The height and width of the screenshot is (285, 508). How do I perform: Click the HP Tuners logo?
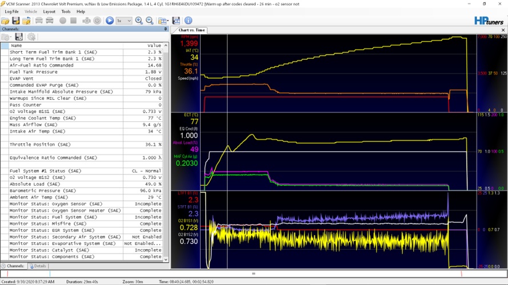click(x=489, y=21)
